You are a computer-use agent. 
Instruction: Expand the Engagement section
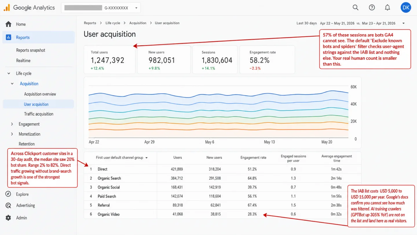point(12,124)
